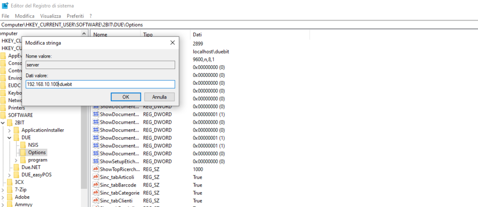Click the Options folder icon in tree
The image size is (478, 207).
tap(23, 153)
